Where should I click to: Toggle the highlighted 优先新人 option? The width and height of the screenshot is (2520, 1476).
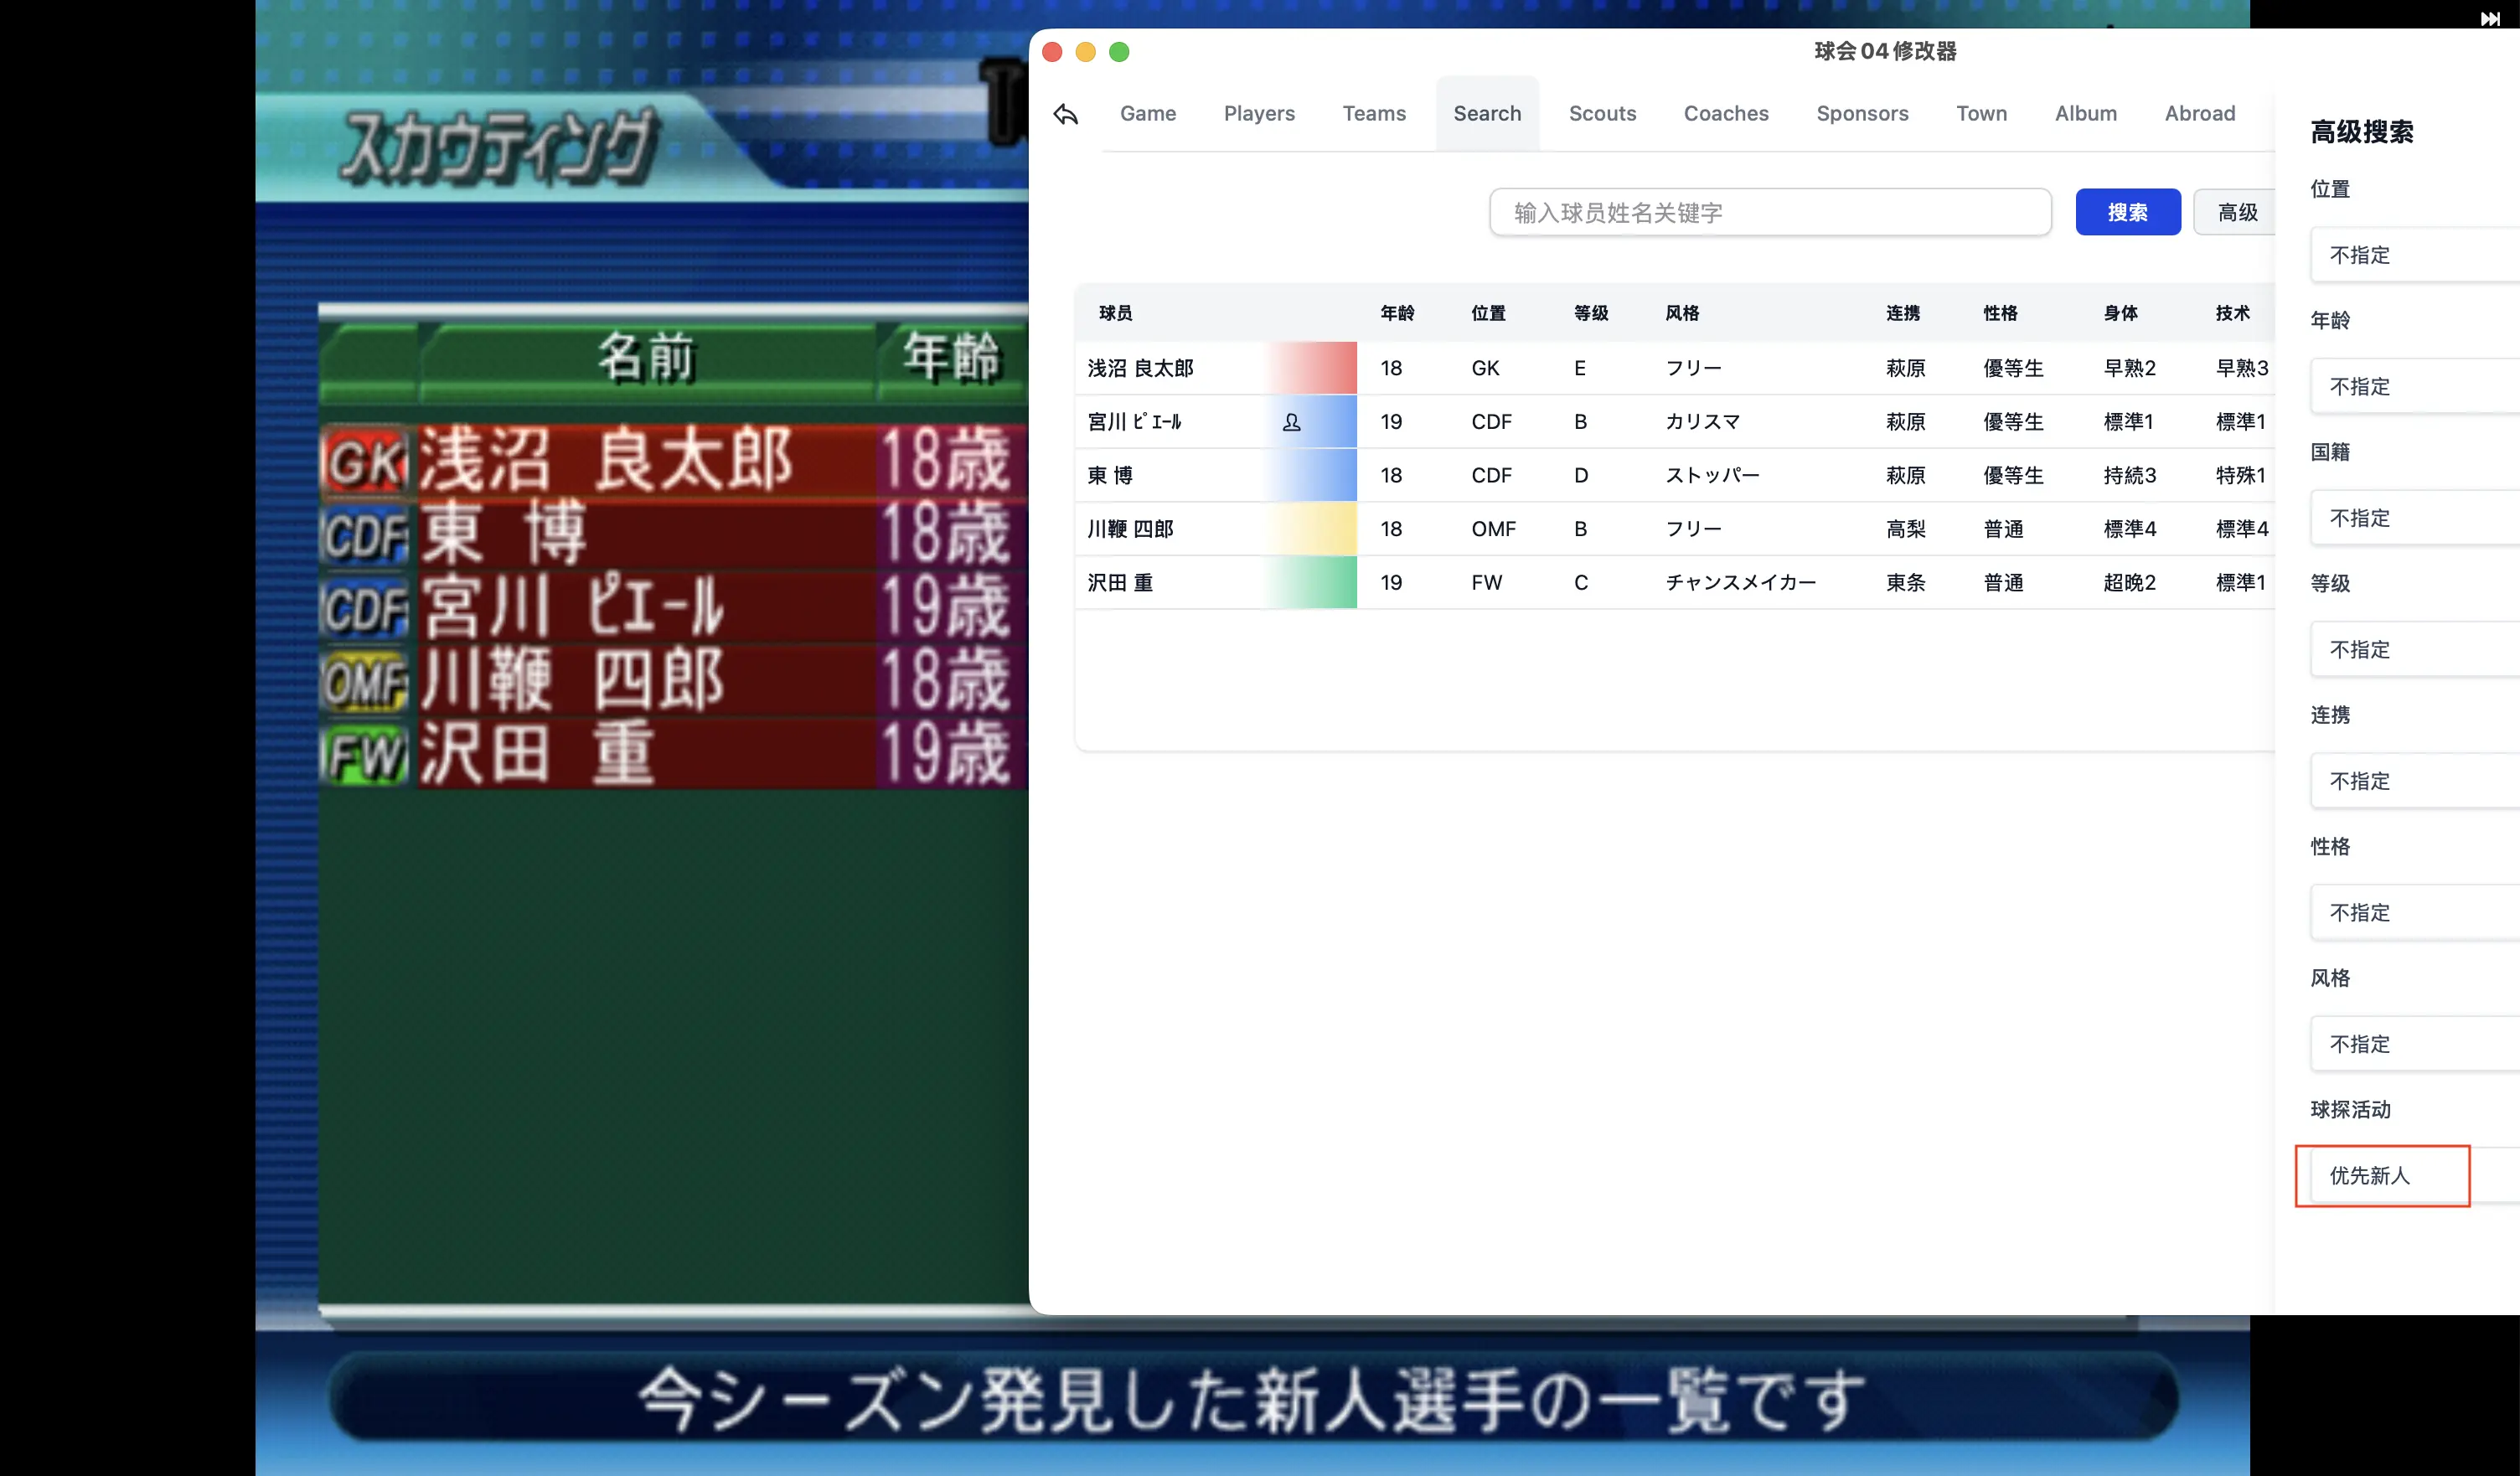(2381, 1176)
